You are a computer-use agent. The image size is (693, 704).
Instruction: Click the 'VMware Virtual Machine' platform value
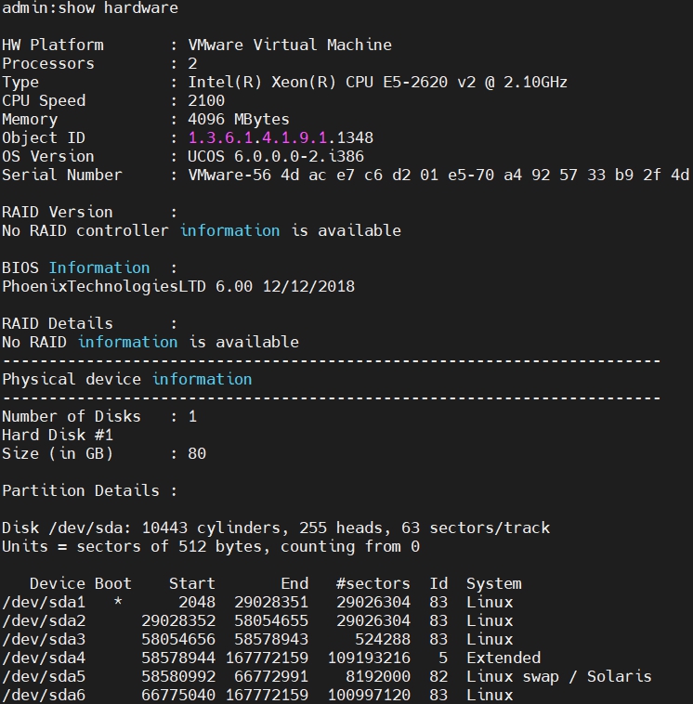click(x=290, y=45)
